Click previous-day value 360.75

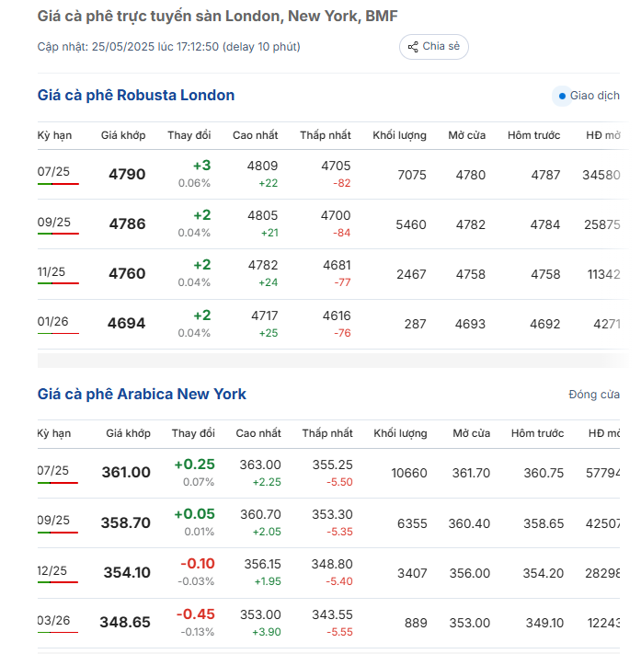[x=544, y=474]
